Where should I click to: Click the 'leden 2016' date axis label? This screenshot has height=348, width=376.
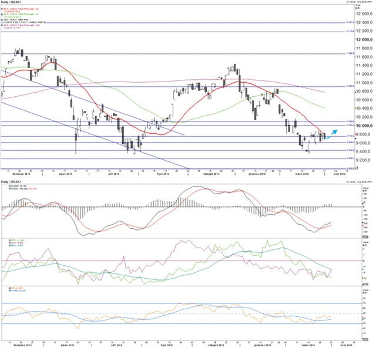pyautogui.click(x=304, y=174)
